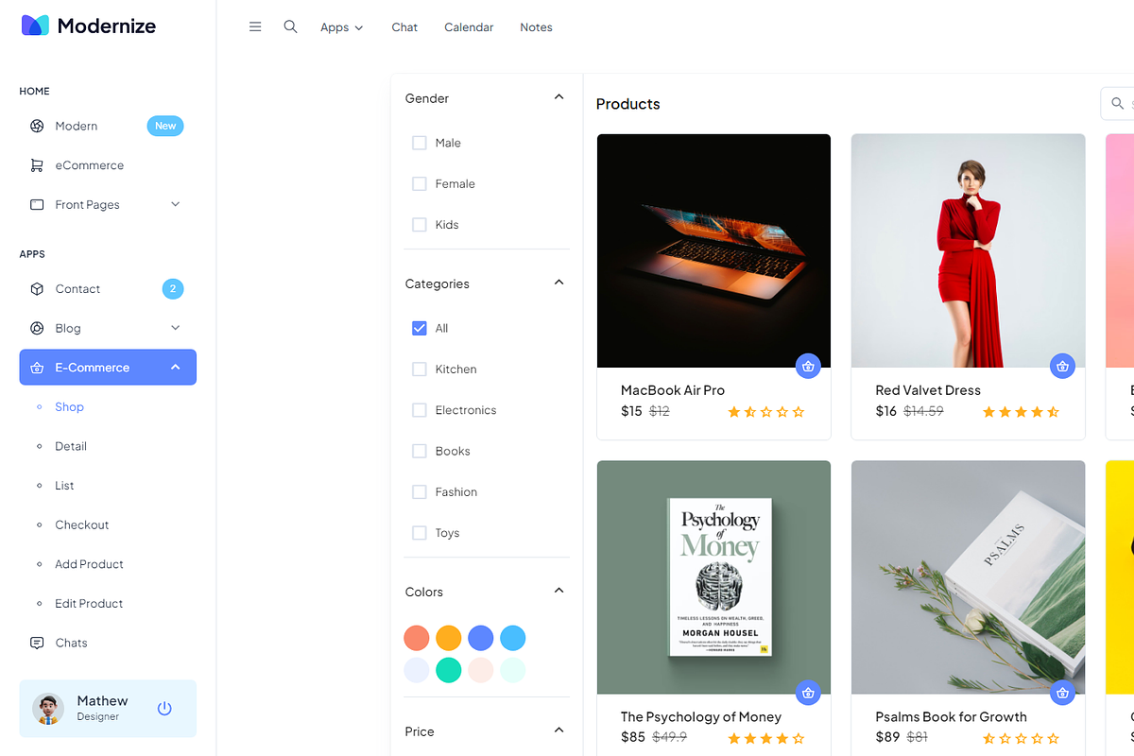
Task: Open the Red Valvet Dress product title
Action: coord(928,390)
